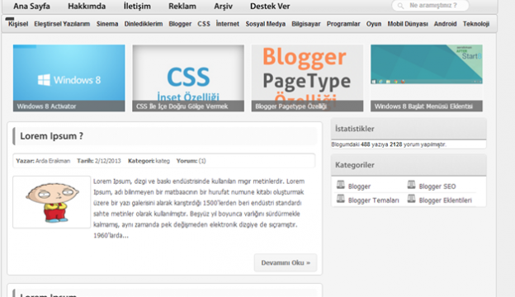The width and height of the screenshot is (515, 297).
Task: Click the Kategoriler widget header
Action: point(409,165)
